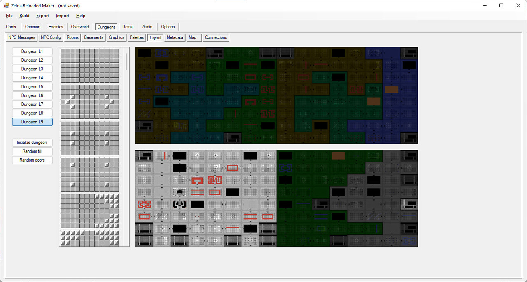Select Dungeon L6
The height and width of the screenshot is (282, 527).
tap(32, 95)
